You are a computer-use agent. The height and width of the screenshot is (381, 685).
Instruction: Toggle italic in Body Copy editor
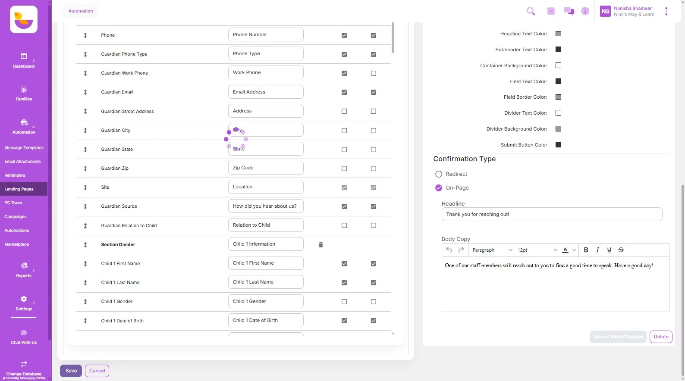coord(597,250)
